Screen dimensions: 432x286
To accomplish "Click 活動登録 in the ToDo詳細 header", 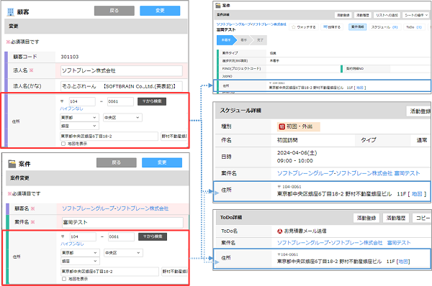I will tap(366, 218).
